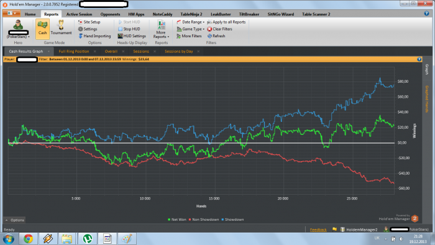435x245 pixels.
Task: Select the Graph side tab
Action: point(427,70)
